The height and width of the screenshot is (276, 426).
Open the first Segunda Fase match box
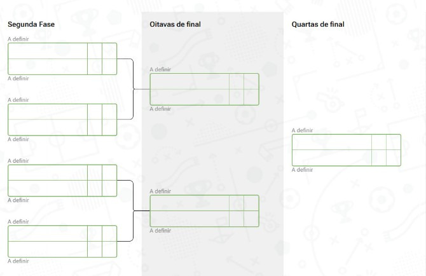[x=62, y=59]
